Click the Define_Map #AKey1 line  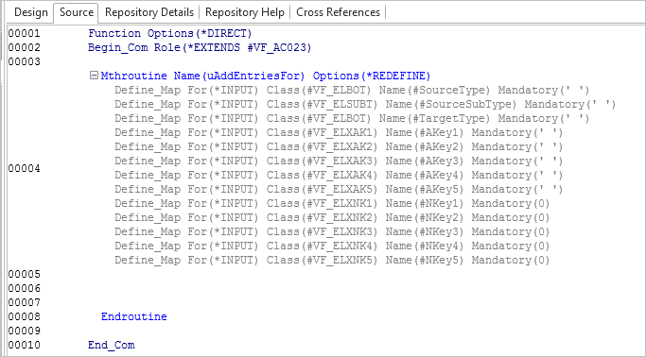[339, 133]
